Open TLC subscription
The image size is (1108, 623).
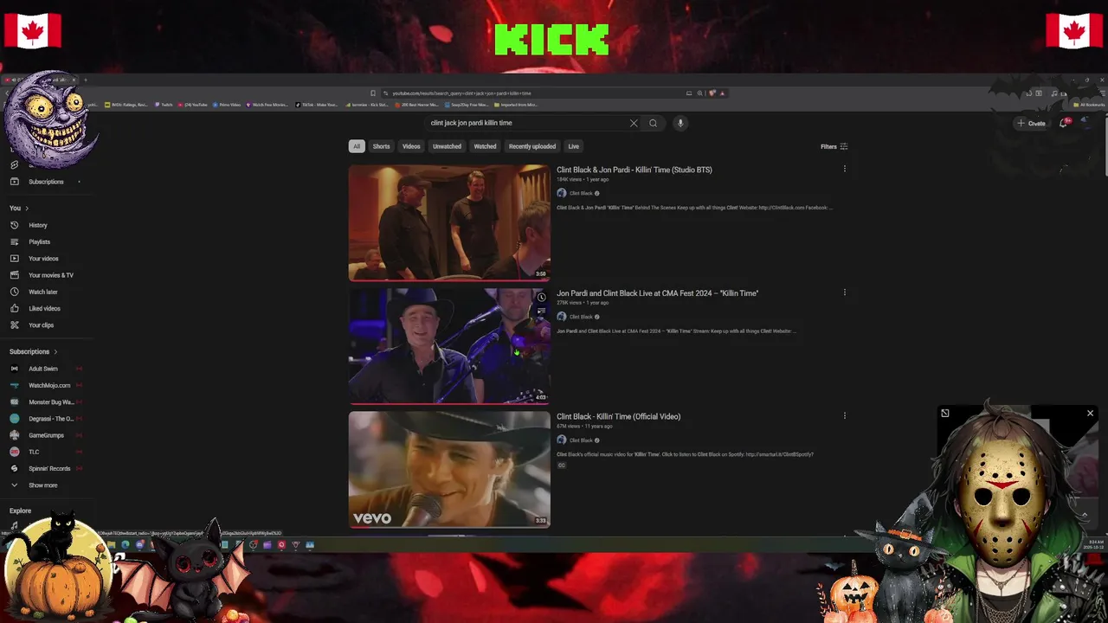point(34,452)
